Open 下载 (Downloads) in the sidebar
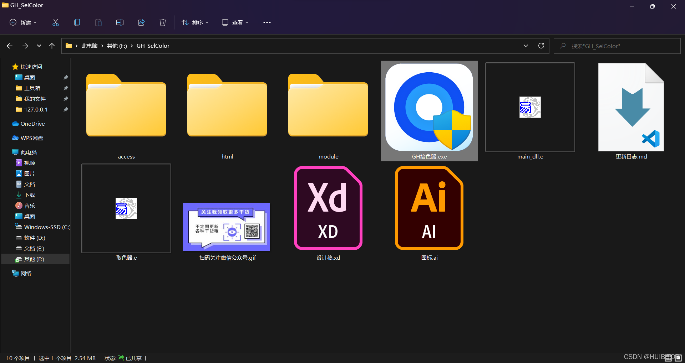 (30, 195)
